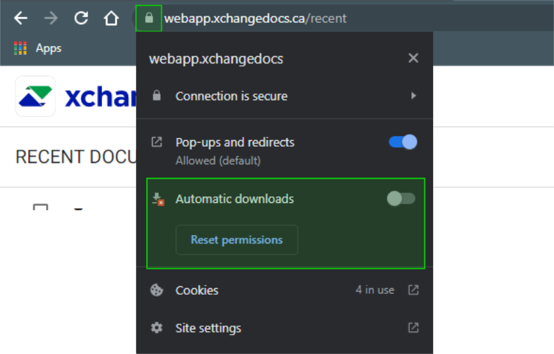Click the browser back arrow
This screenshot has width=554, height=354.
pyautogui.click(x=21, y=18)
